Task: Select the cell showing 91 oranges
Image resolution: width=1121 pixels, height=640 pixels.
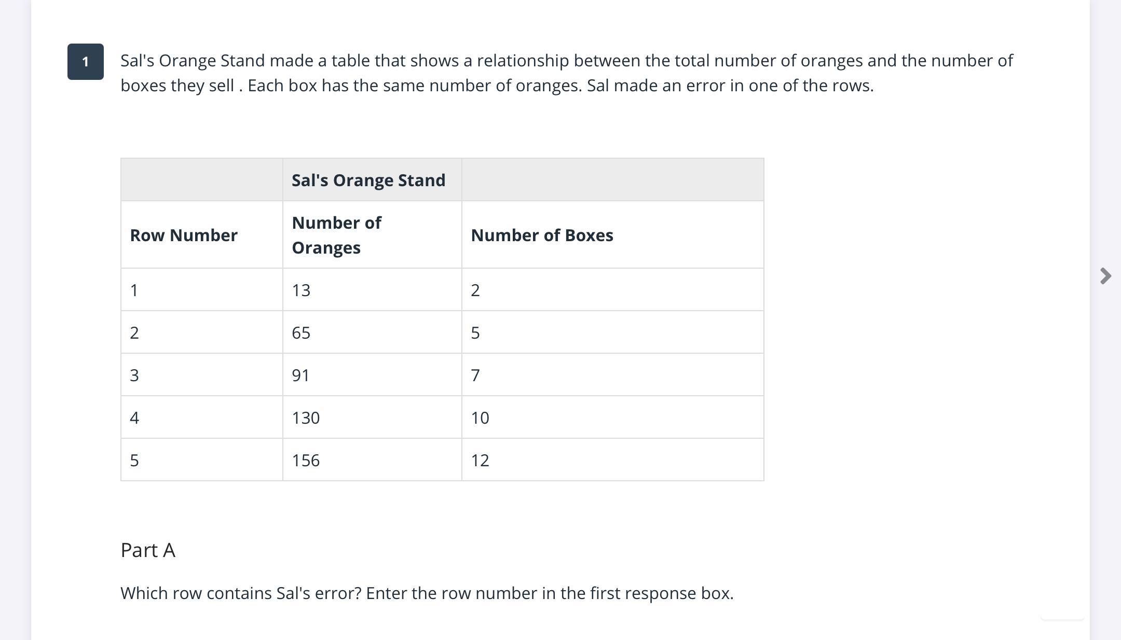Action: 301,375
